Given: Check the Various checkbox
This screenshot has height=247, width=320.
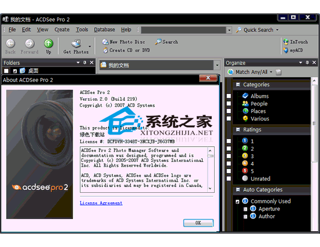Looking at the screenshot, I should pyautogui.click(x=229, y=119).
